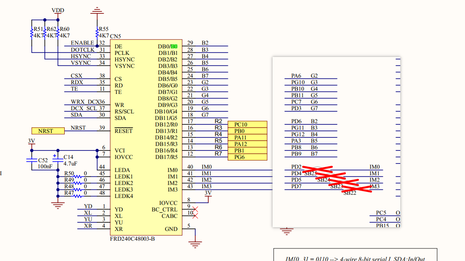Click the IM[0..3] note text box
Screen dimensions: 465x261
click(355, 255)
